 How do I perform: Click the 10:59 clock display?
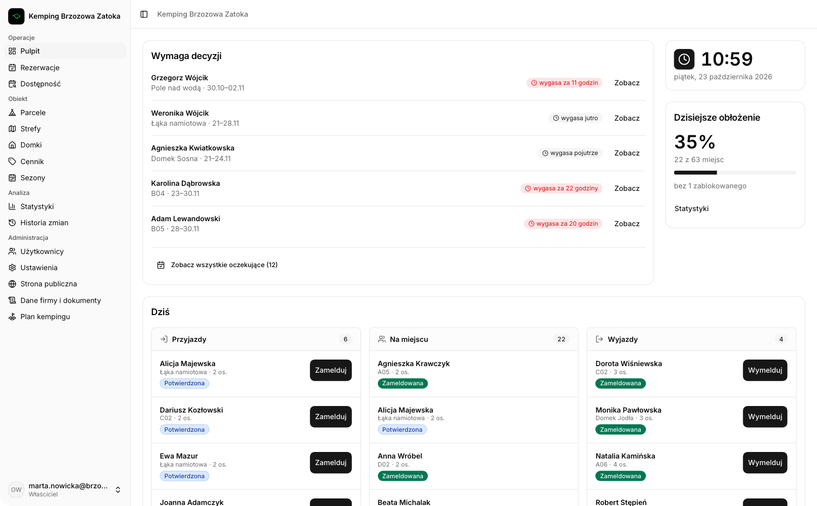point(727,59)
